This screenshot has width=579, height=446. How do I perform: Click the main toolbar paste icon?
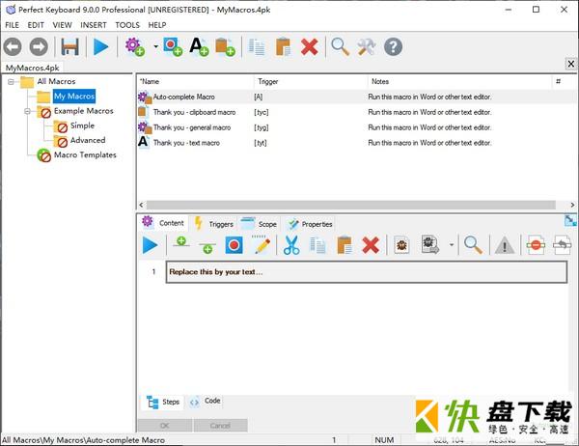[x=283, y=47]
